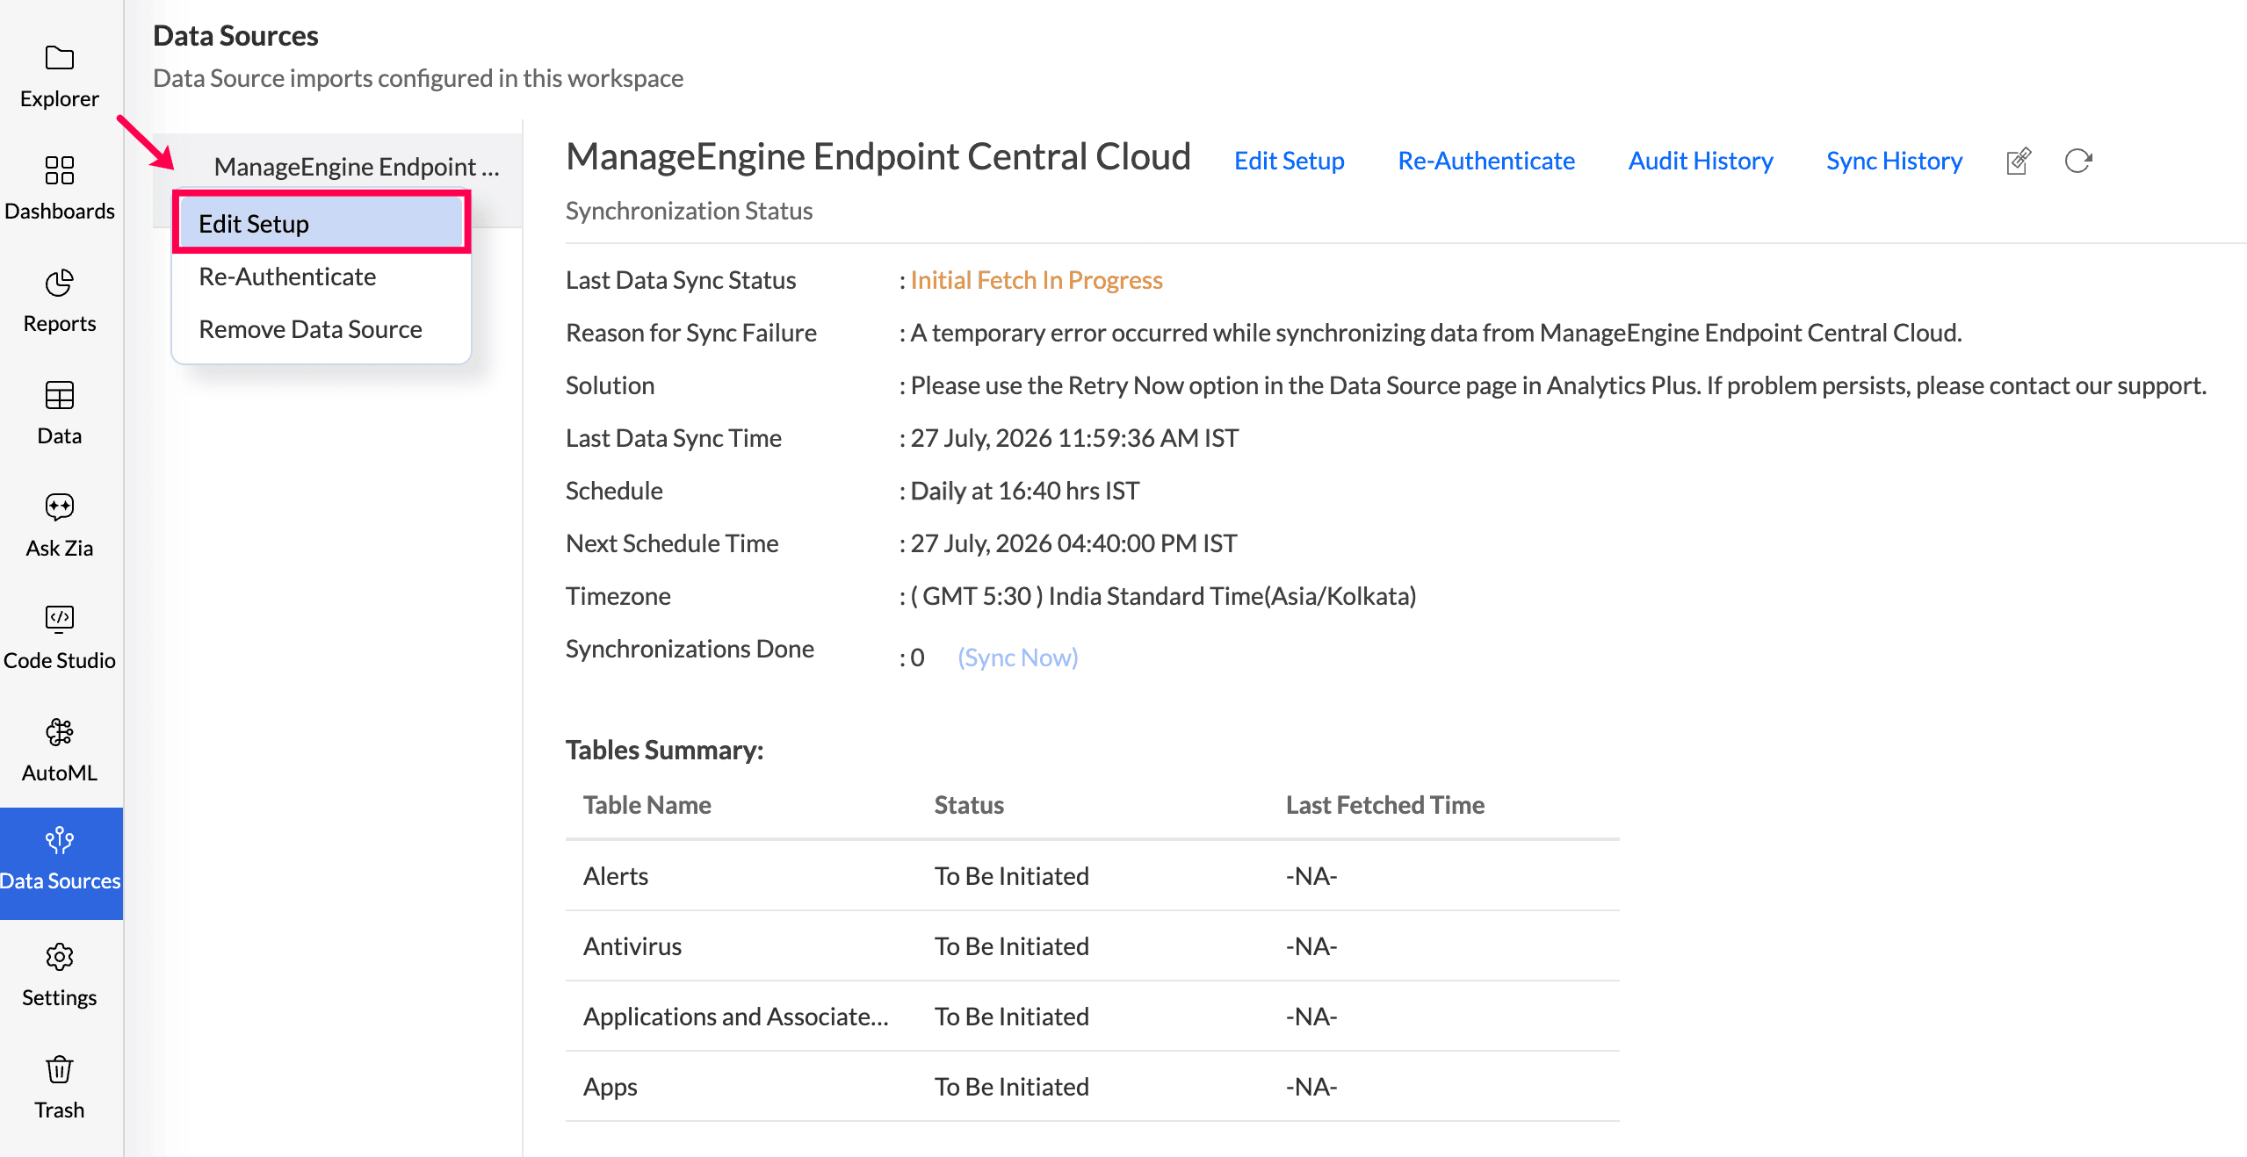Click the Last Data Sync Status label
This screenshot has height=1157, width=2247.
681,280
